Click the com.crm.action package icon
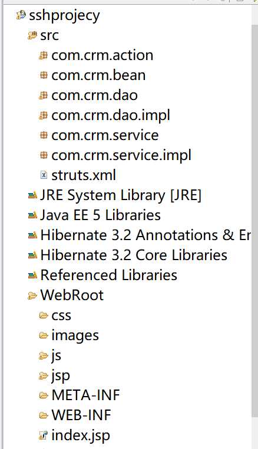The height and width of the screenshot is (449, 258). point(43,55)
